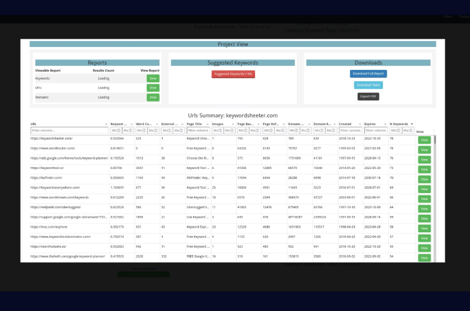The width and height of the screenshot is (470, 311).
Task: Focus the Expires filter column field
Action: point(376,130)
